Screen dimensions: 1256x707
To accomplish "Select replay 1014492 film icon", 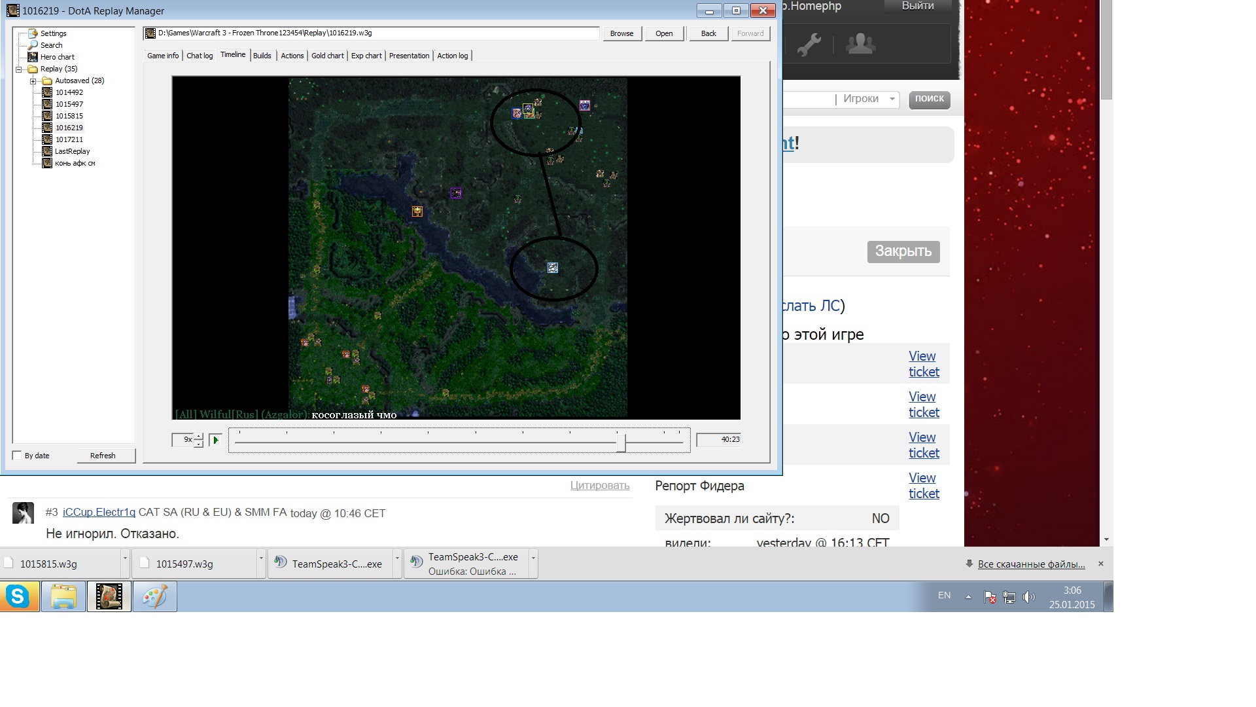I will (47, 92).
